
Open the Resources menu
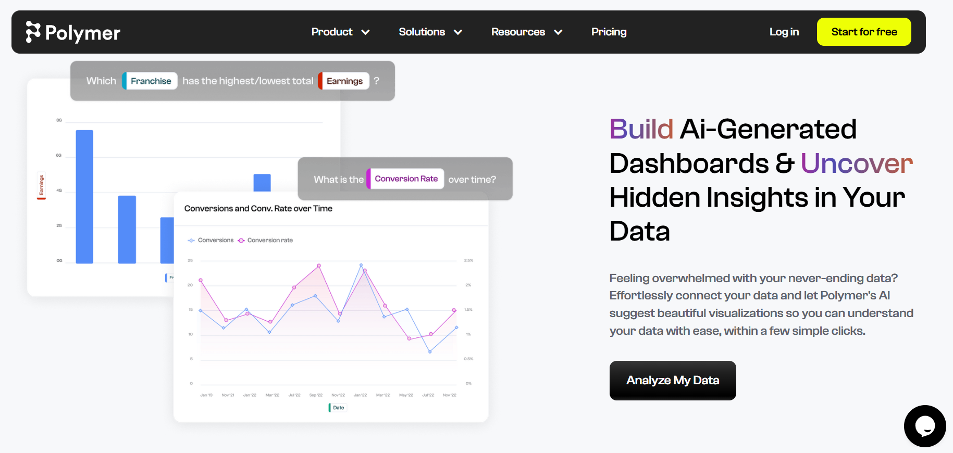[518, 32]
